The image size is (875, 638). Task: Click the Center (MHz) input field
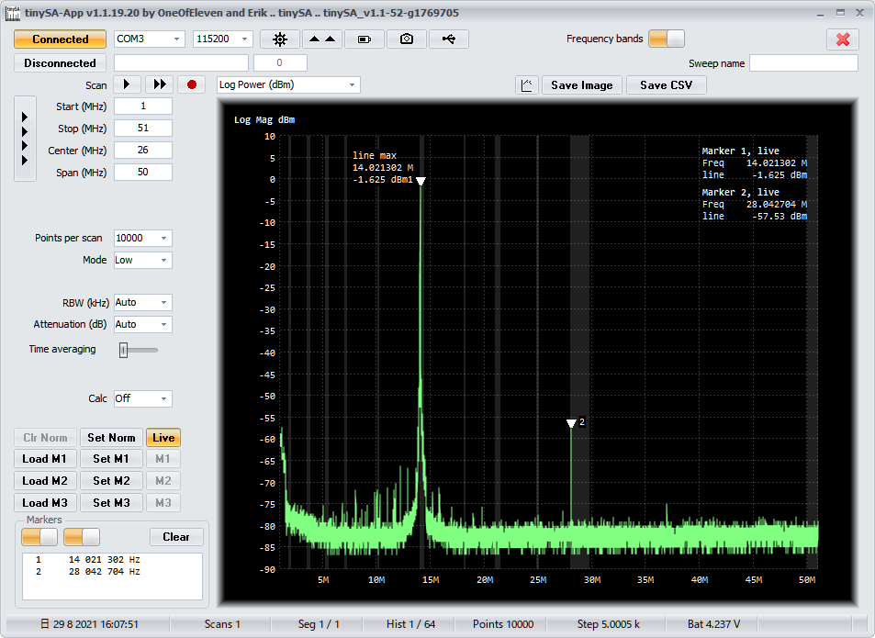click(x=143, y=150)
